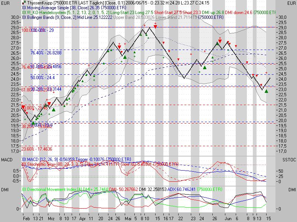Click the Feb month label on date axis
The height and width of the screenshot is (222, 297).
pyautogui.click(x=26, y=219)
